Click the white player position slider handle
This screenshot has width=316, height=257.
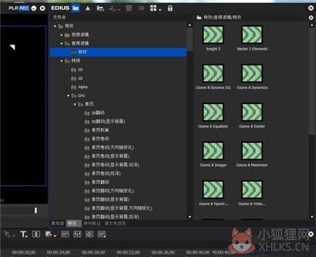(x=35, y=210)
